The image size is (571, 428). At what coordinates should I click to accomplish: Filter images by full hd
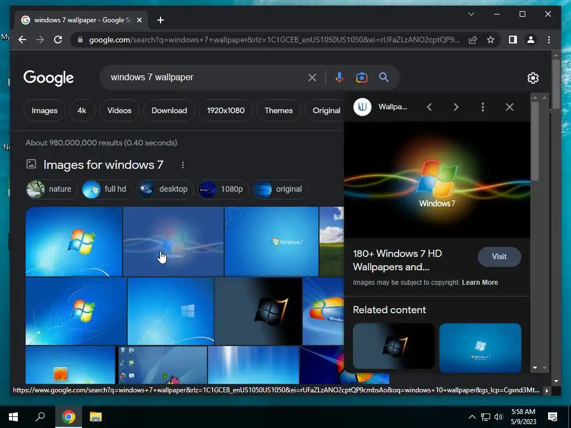click(x=107, y=189)
